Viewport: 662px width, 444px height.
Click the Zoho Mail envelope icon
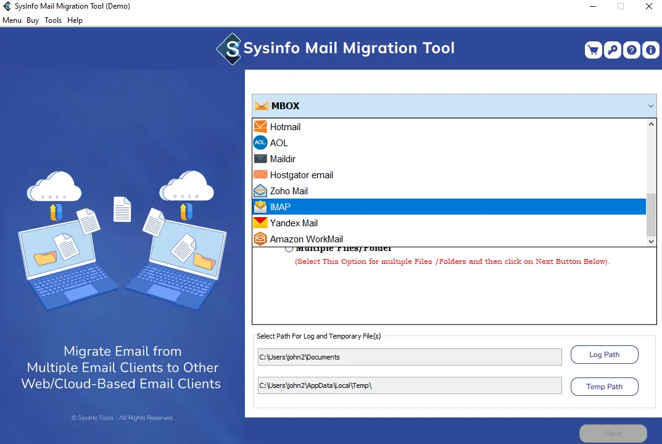point(260,191)
